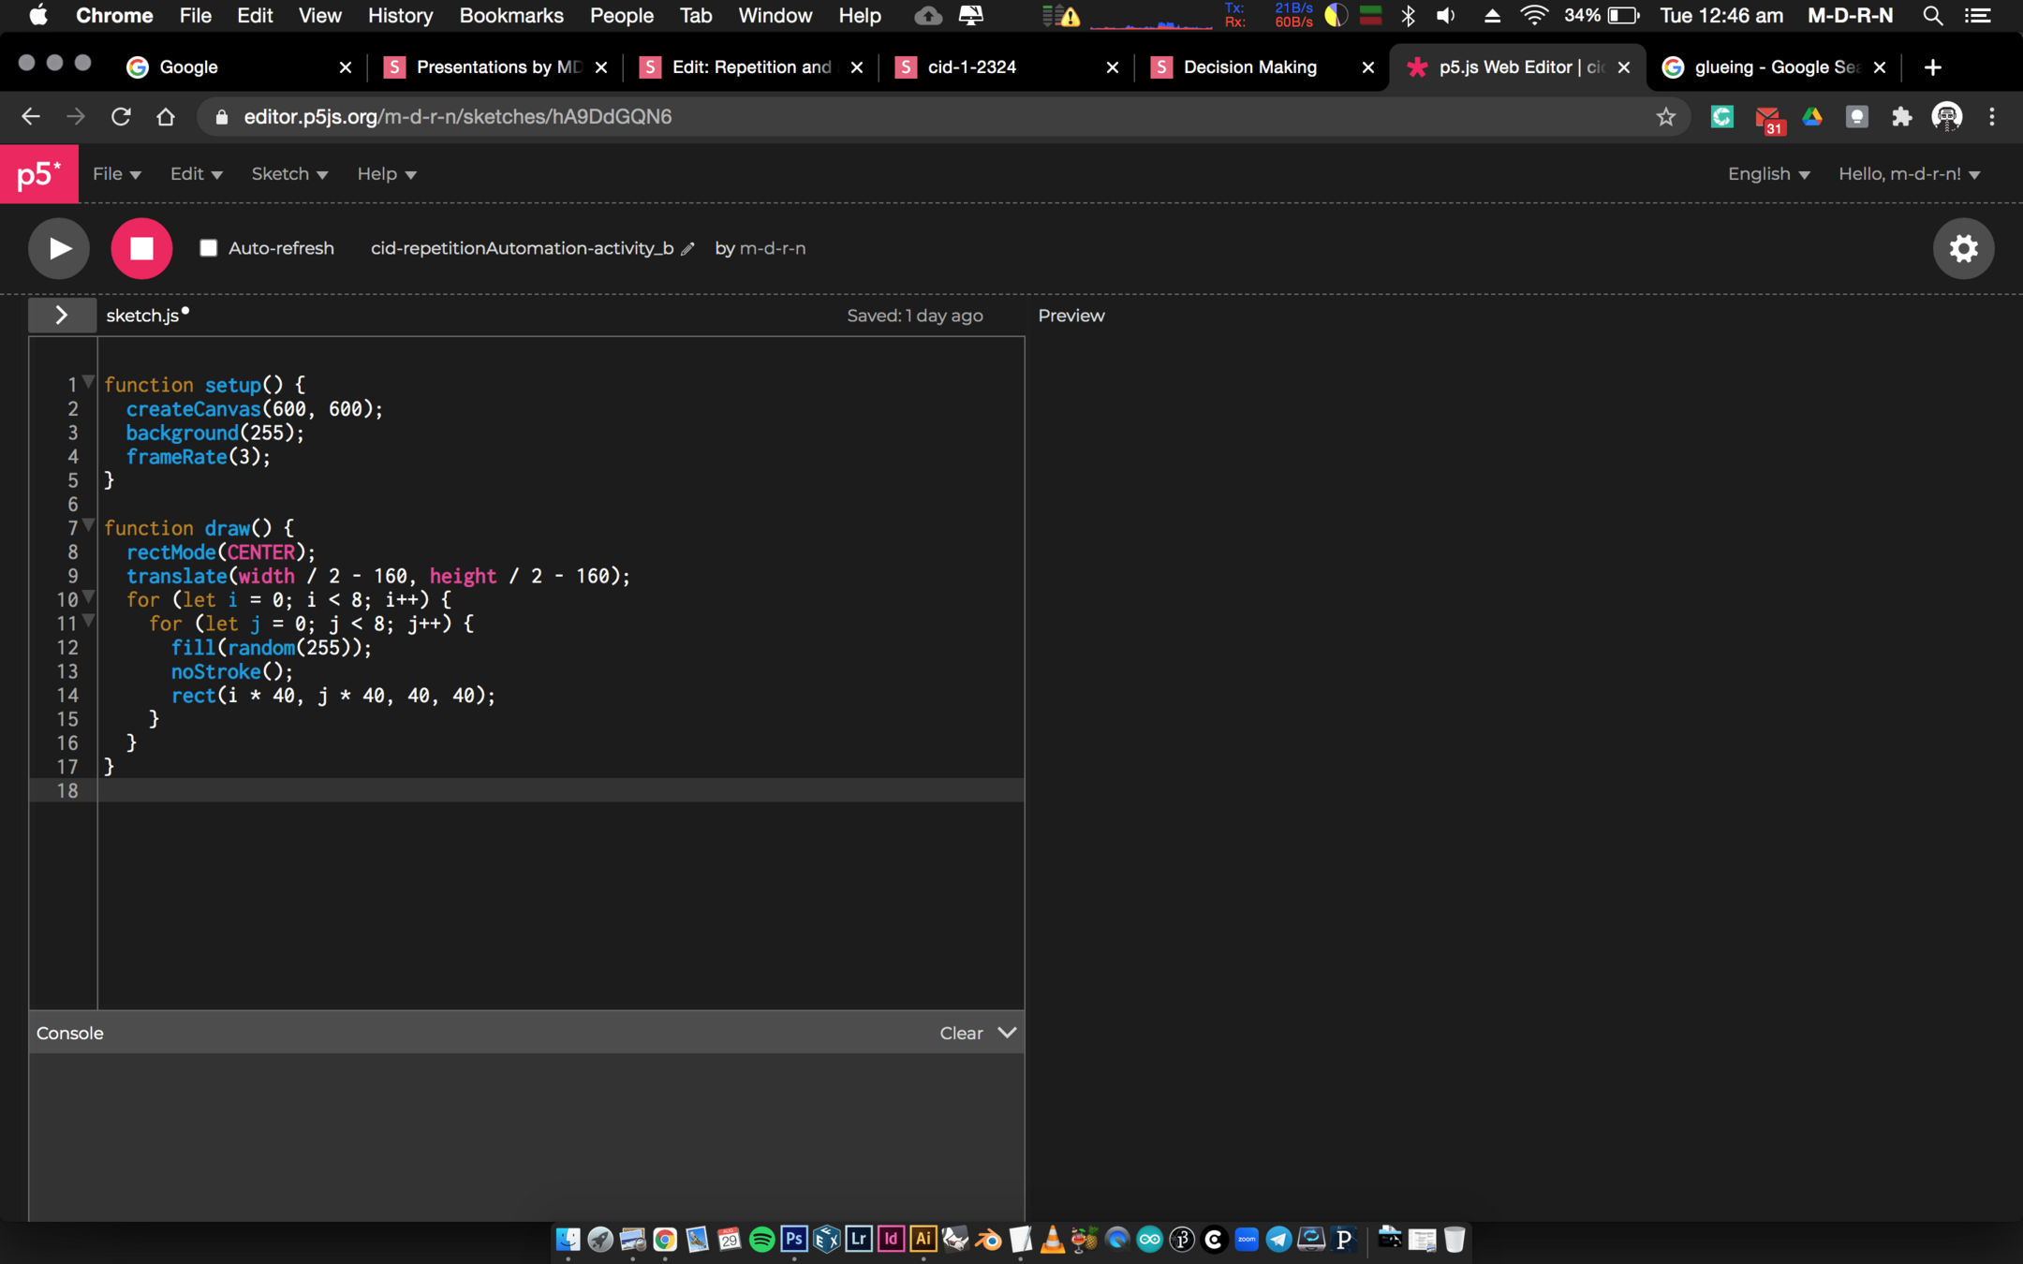The height and width of the screenshot is (1264, 2023).
Task: Collapse the Console with the chevron
Action: point(1007,1033)
